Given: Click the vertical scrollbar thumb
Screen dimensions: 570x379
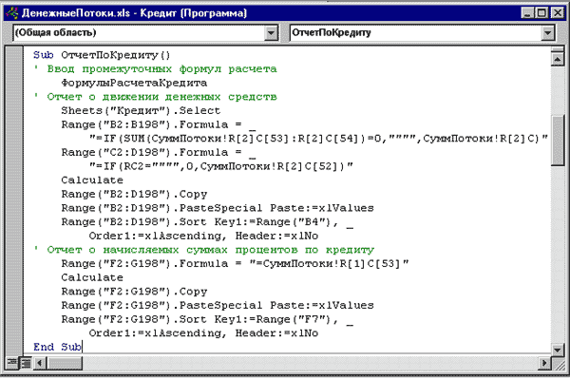Looking at the screenshot, I should coord(558,141).
